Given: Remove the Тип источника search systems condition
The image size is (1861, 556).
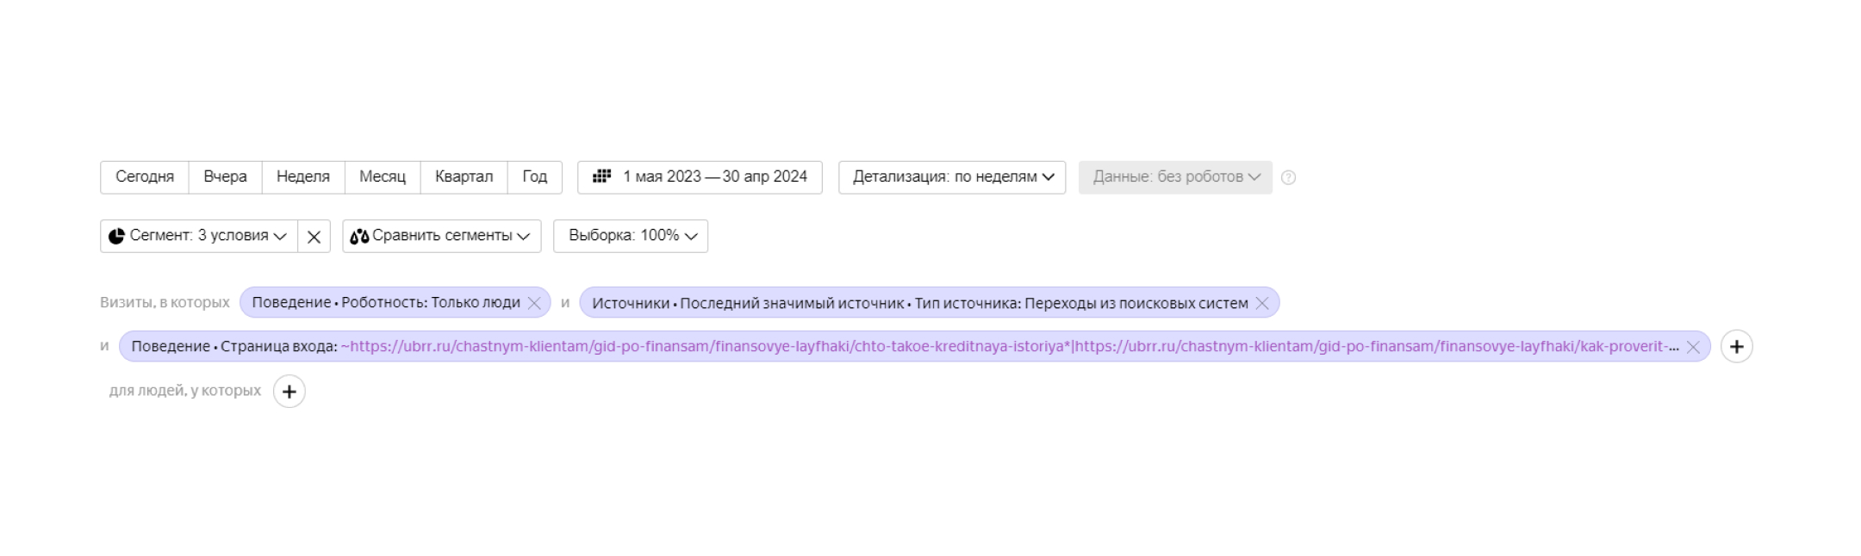Looking at the screenshot, I should 1262,303.
